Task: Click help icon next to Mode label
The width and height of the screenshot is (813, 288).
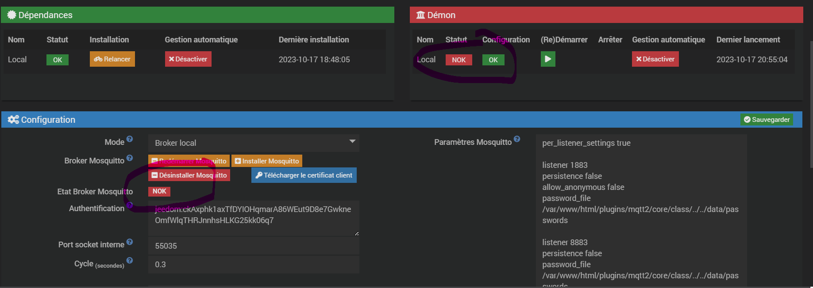Action: click(130, 139)
